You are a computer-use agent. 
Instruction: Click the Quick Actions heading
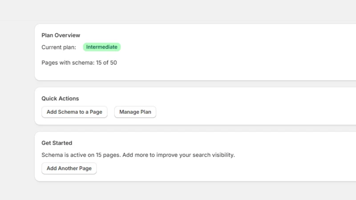point(60,98)
